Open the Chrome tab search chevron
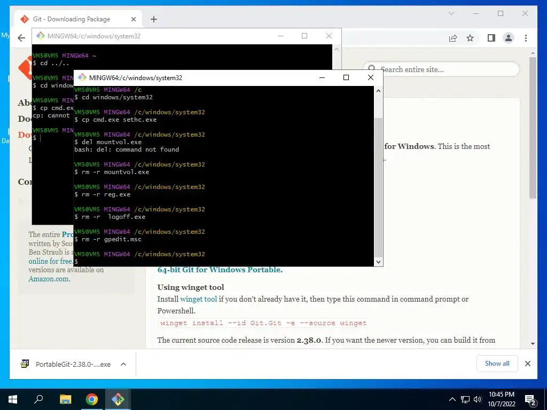 click(x=451, y=13)
